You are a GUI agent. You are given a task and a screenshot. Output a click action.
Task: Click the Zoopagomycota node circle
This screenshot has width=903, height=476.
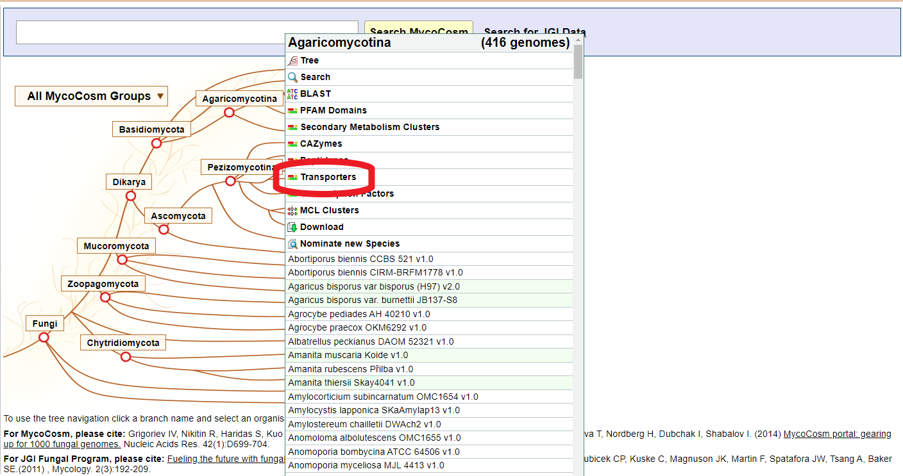105,297
